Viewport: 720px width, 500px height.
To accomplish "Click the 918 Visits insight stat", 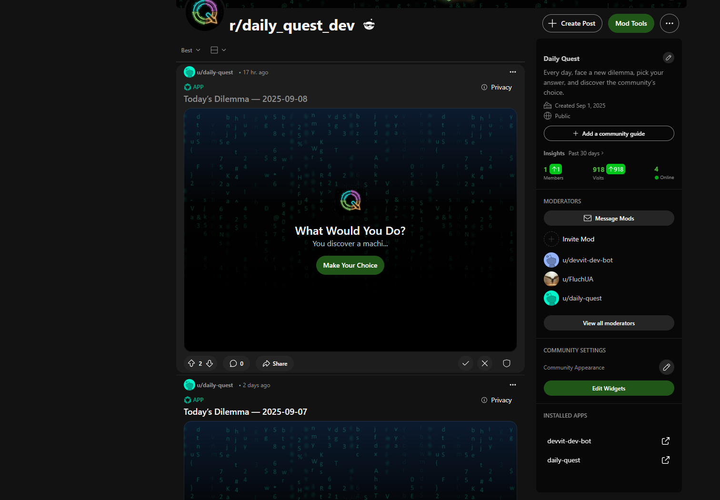I will (x=609, y=172).
